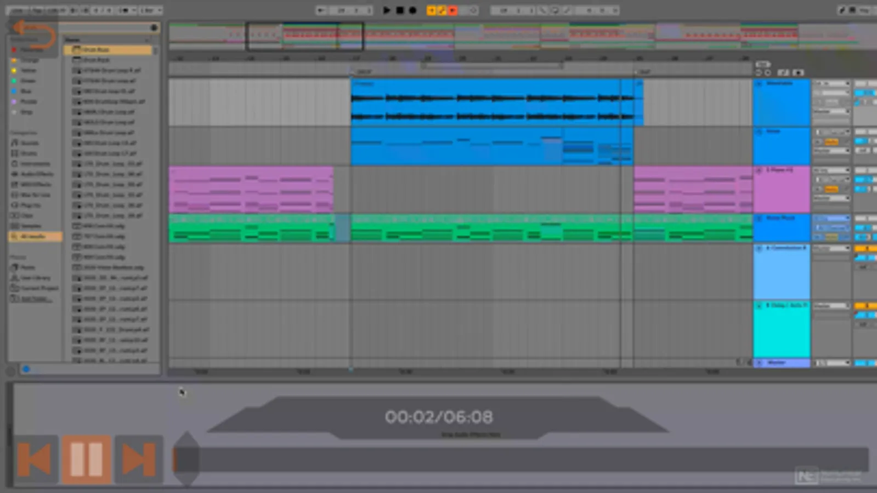Toggle the browser preview headphone button

(x=26, y=369)
